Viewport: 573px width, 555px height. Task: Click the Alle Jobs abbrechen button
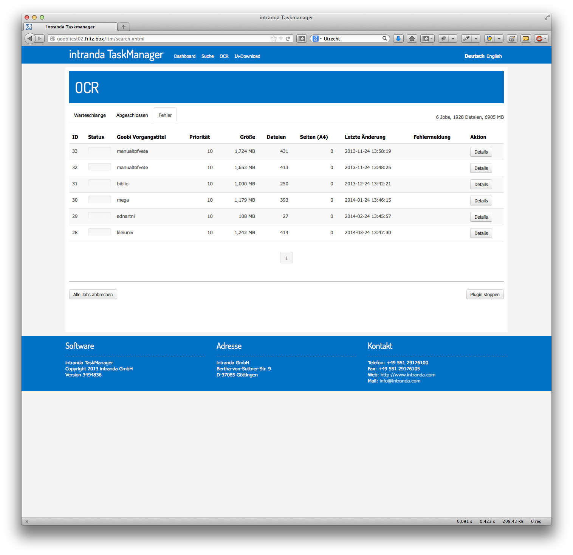coord(93,294)
